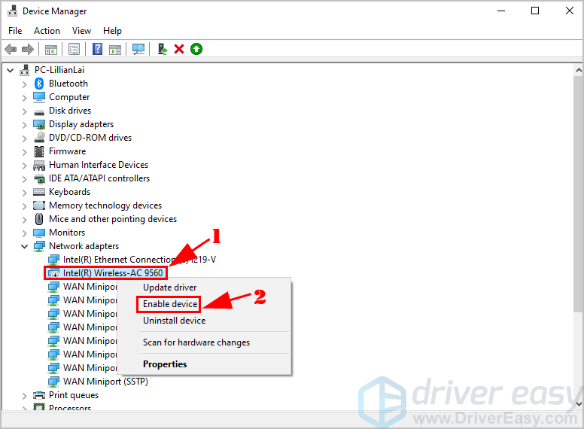Select Memory technology devices label

105,205
